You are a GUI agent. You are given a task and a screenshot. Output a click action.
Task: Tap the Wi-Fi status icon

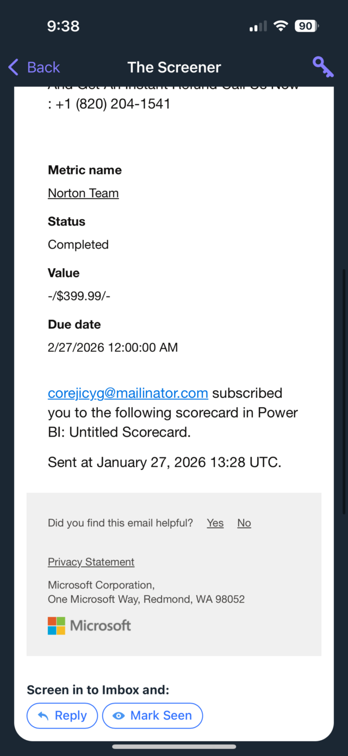(x=281, y=26)
